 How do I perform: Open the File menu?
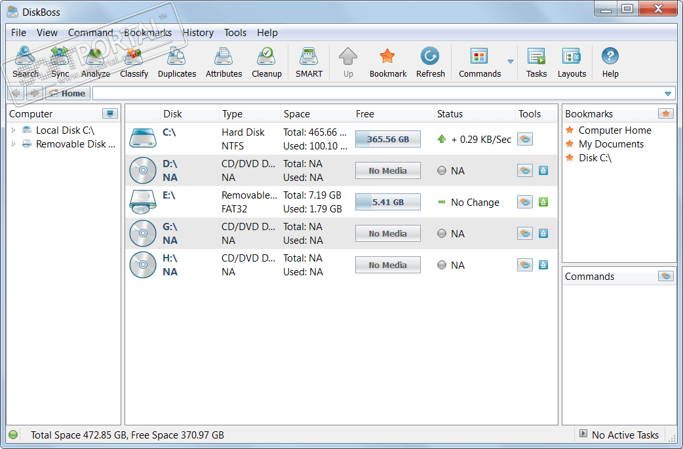[x=19, y=33]
